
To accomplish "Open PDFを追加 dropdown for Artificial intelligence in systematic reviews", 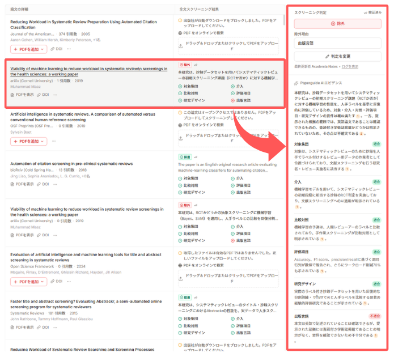I will [29, 142].
